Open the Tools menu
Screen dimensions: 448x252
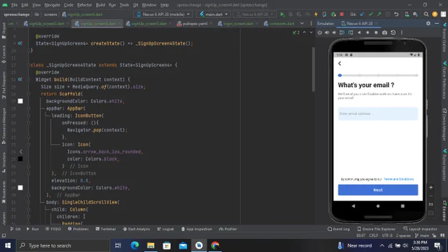tap(124, 5)
